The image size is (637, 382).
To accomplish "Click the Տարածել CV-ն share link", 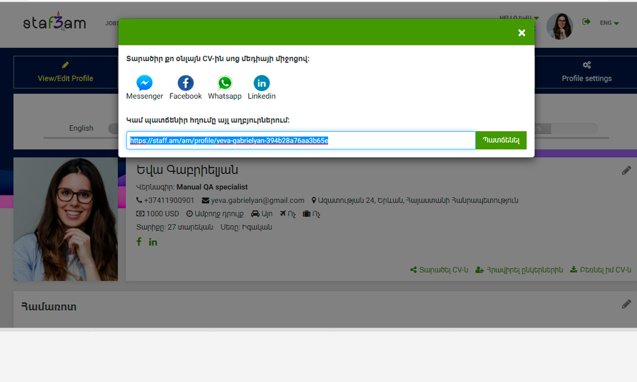I will (x=439, y=270).
